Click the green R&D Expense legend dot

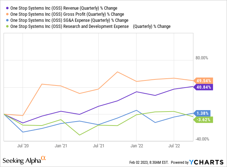tap(7, 26)
